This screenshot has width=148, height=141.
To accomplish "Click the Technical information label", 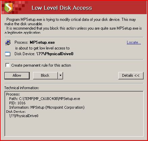I will coord(22,88).
